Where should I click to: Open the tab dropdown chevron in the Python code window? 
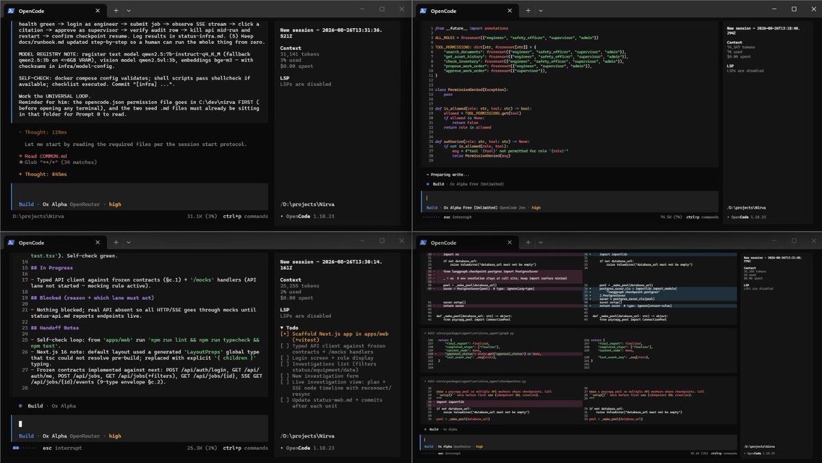coord(541,10)
